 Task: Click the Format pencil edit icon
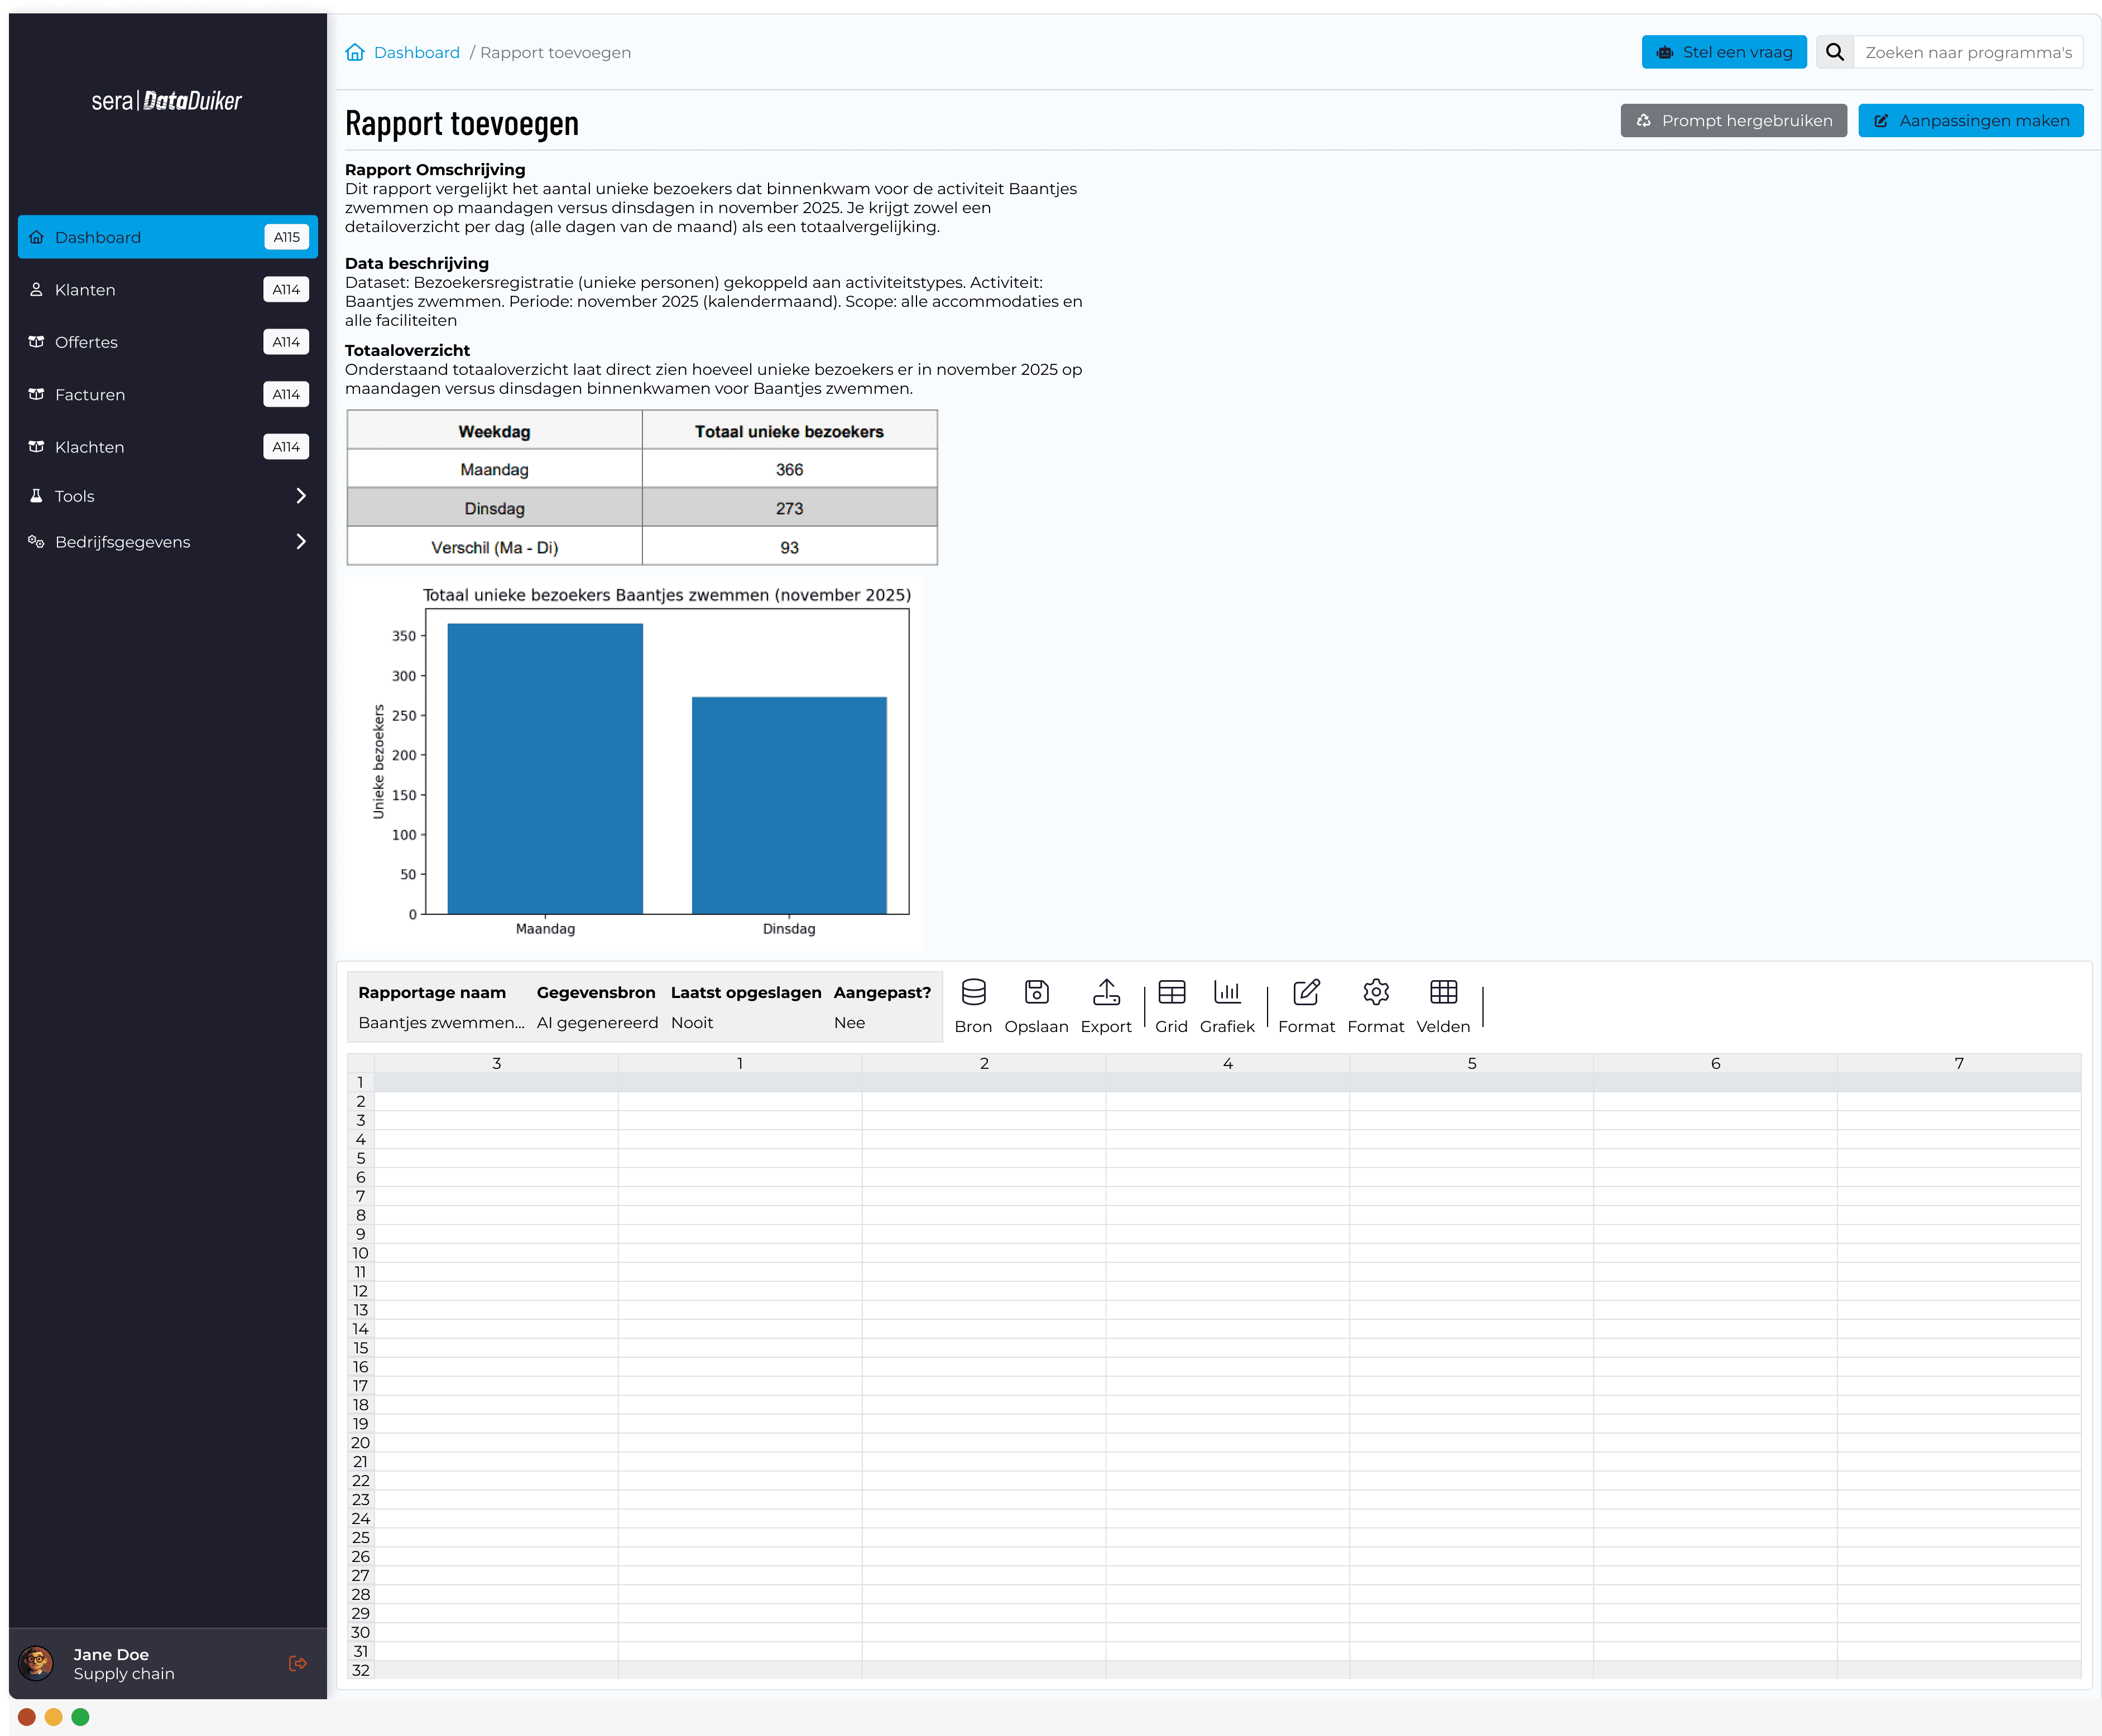point(1306,992)
